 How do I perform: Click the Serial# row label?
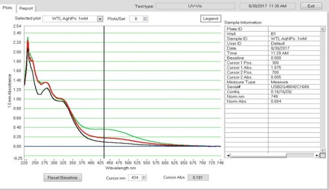pos(234,87)
